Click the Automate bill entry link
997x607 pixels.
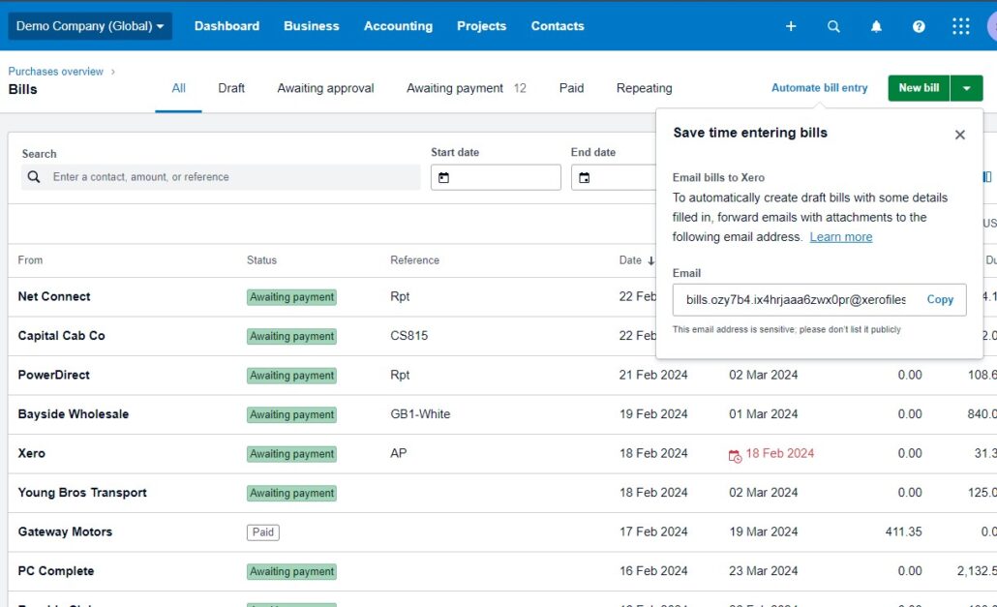819,87
